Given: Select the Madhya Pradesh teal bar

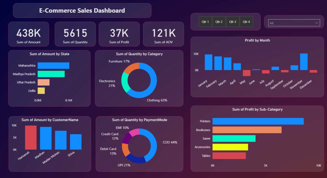Looking at the screenshot, I should [x=51, y=74].
